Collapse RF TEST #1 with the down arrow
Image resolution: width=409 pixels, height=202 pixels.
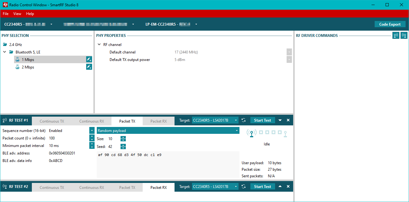[x=280, y=120]
